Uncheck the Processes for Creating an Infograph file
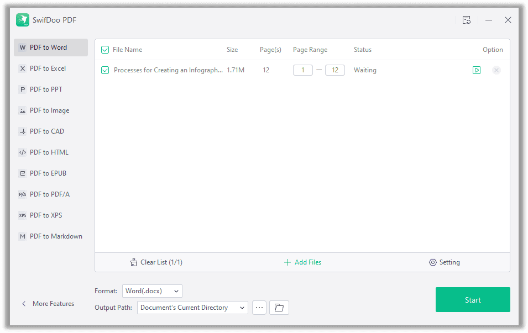This screenshot has width=528, height=333. 105,70
